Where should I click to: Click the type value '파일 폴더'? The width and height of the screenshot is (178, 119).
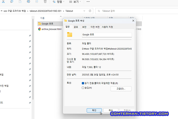coord(86,44)
